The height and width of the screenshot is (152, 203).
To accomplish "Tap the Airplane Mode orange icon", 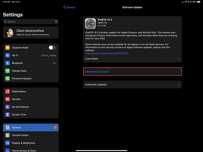I will [x=7, y=48].
